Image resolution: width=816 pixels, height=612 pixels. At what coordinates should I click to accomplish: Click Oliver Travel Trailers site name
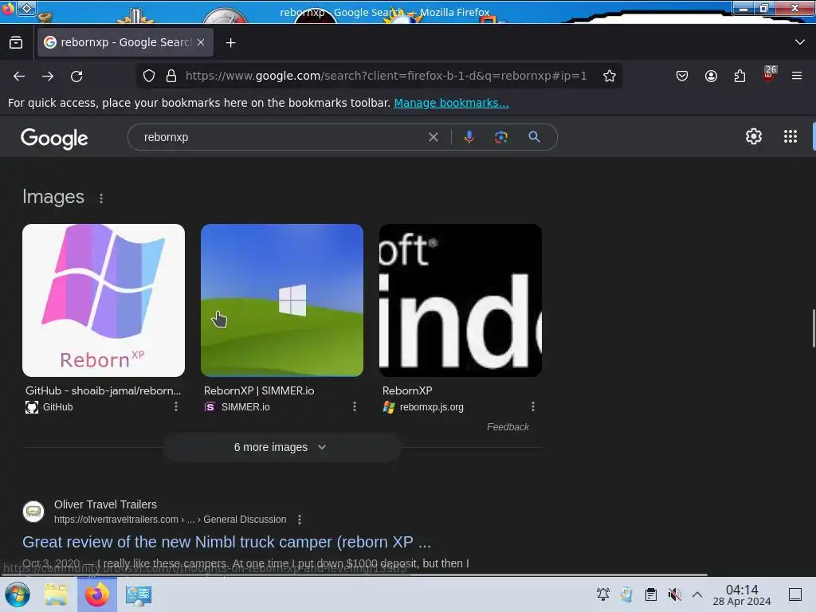coord(105,504)
